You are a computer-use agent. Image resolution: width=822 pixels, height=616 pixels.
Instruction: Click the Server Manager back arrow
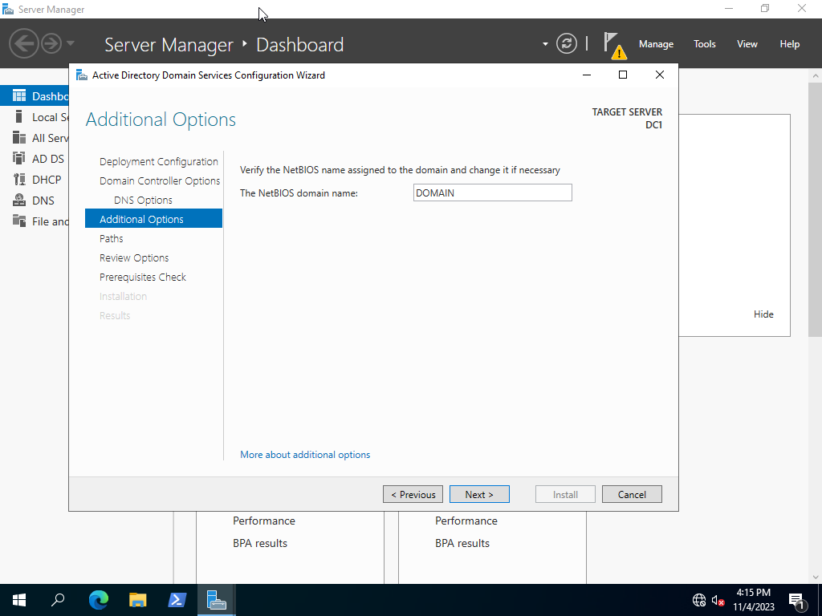23,43
